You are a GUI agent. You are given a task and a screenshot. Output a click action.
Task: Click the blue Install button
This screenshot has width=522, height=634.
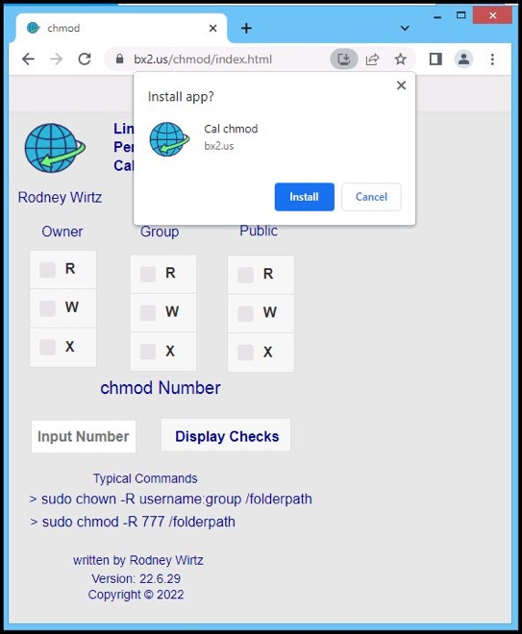click(305, 197)
